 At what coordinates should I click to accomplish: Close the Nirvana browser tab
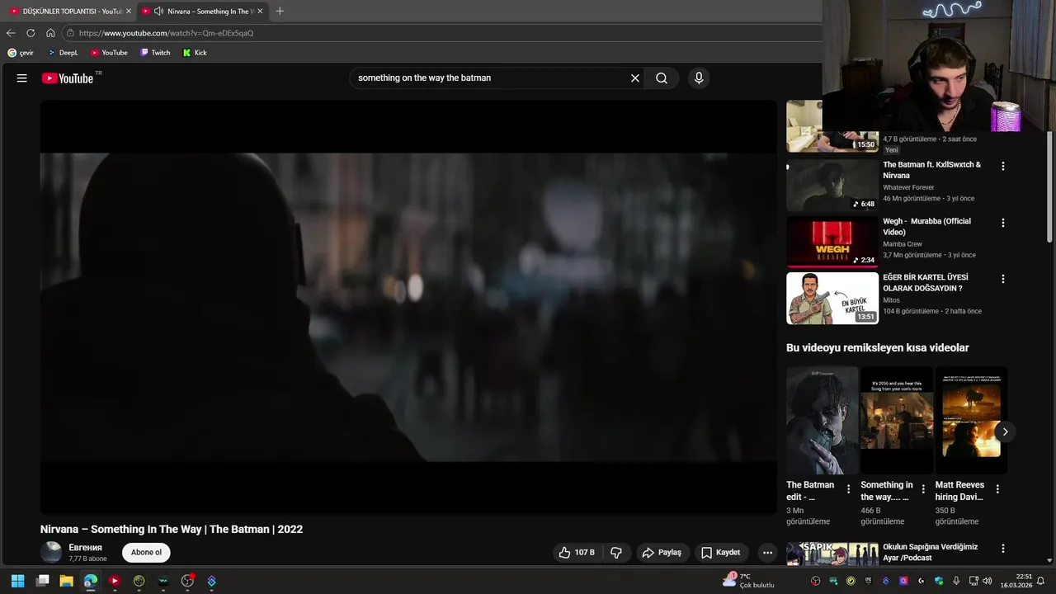tap(260, 12)
